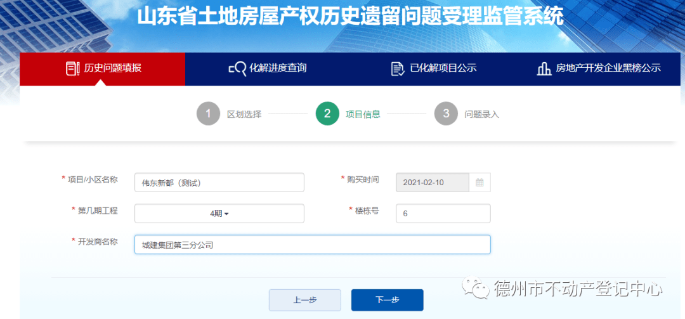Open 房地产开发企业黑榜公示 tab
Viewport: 685px width, 319px height.
(599, 68)
